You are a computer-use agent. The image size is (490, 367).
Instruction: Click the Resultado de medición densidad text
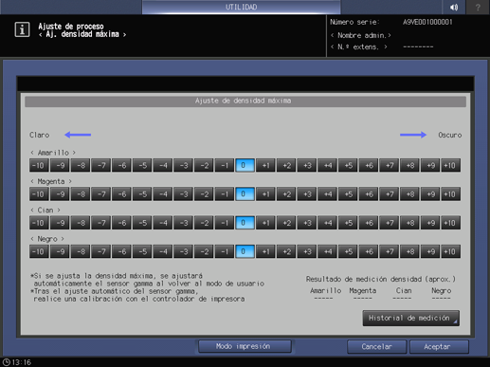coord(381,279)
